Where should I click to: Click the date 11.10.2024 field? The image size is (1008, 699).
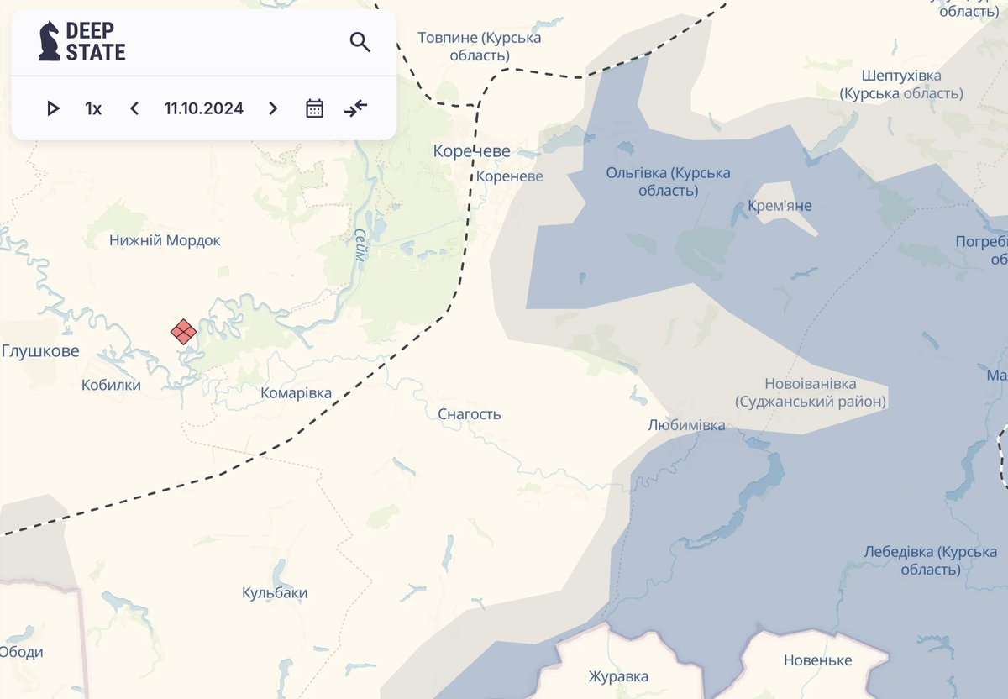pyautogui.click(x=204, y=108)
